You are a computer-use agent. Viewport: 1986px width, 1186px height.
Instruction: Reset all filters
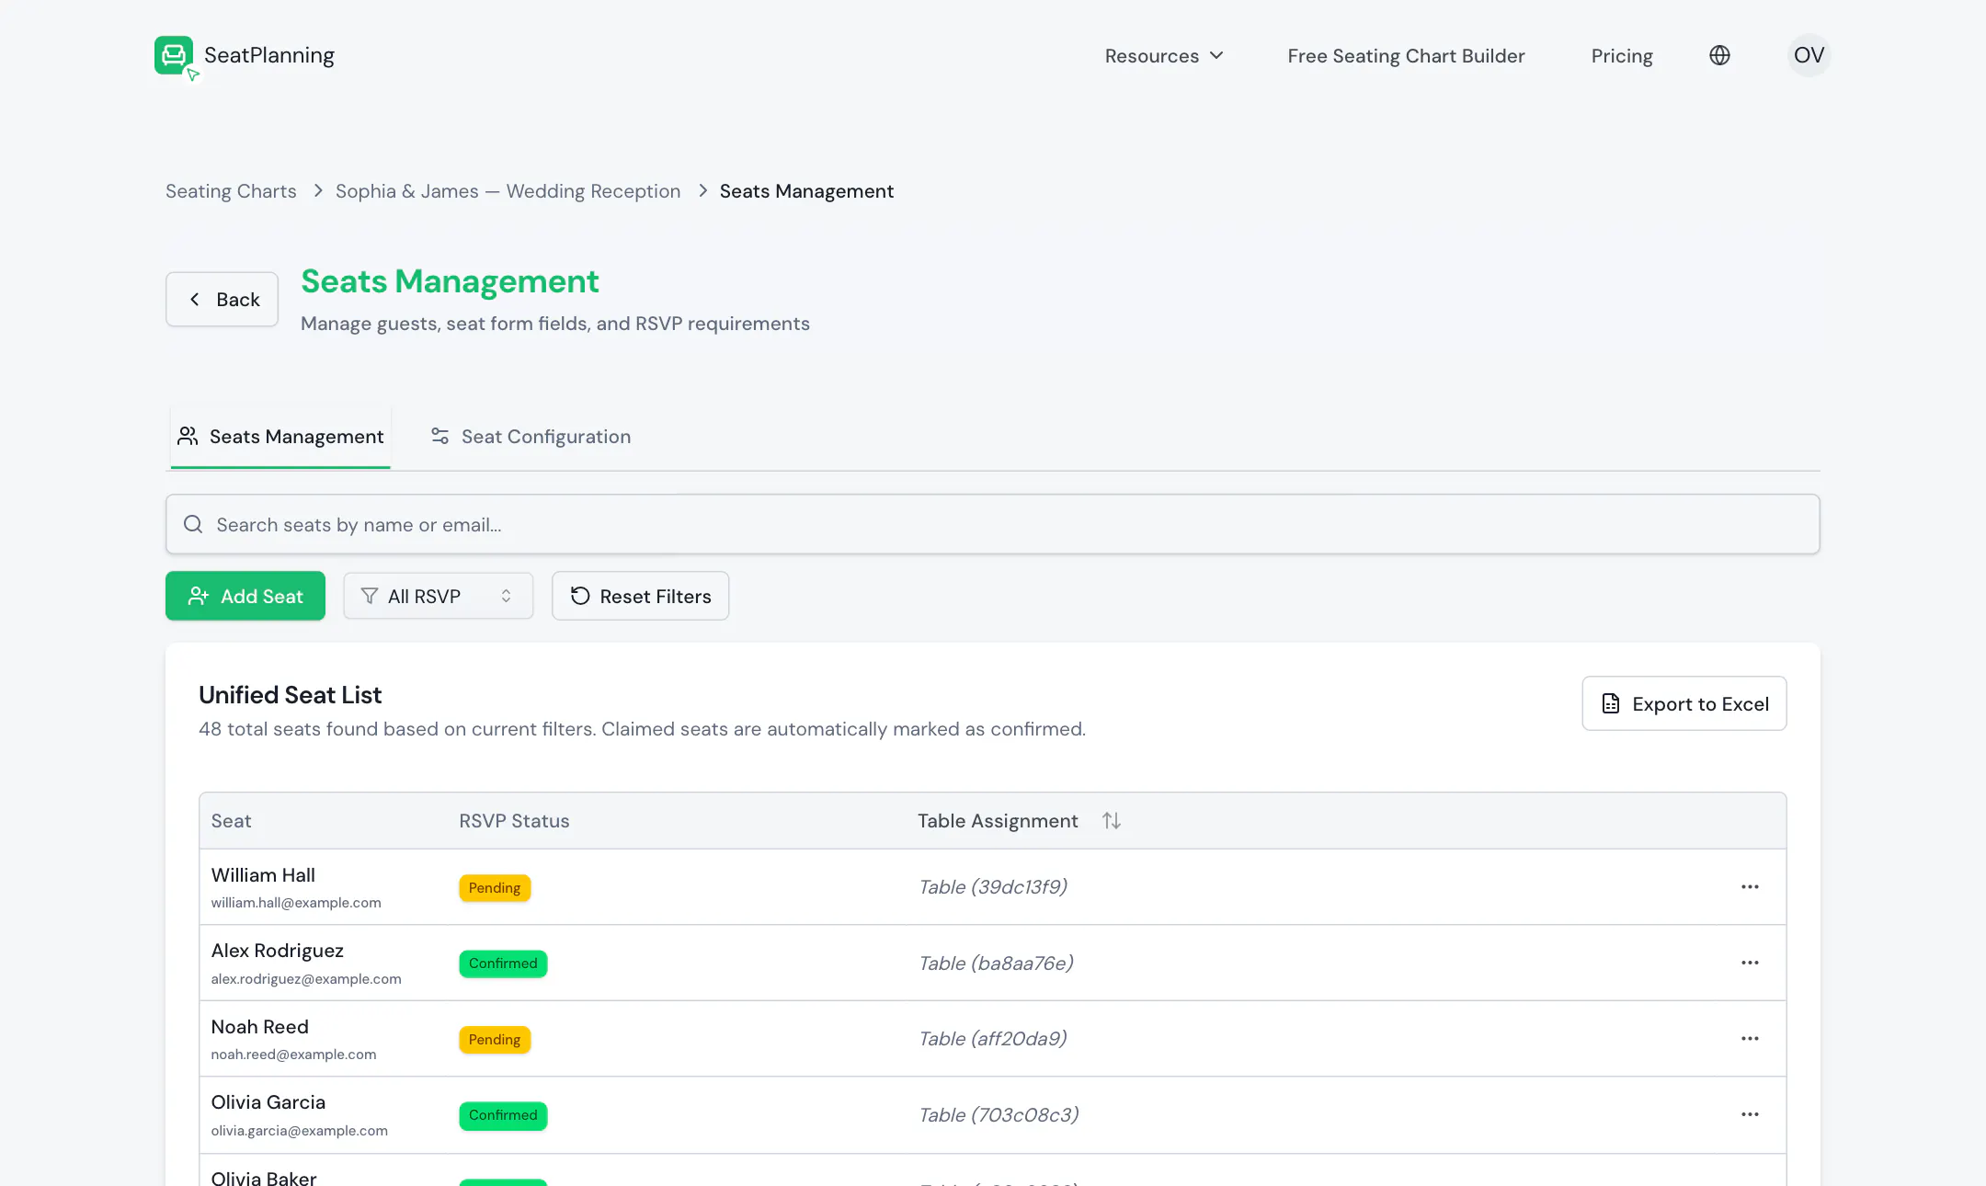pyautogui.click(x=640, y=596)
